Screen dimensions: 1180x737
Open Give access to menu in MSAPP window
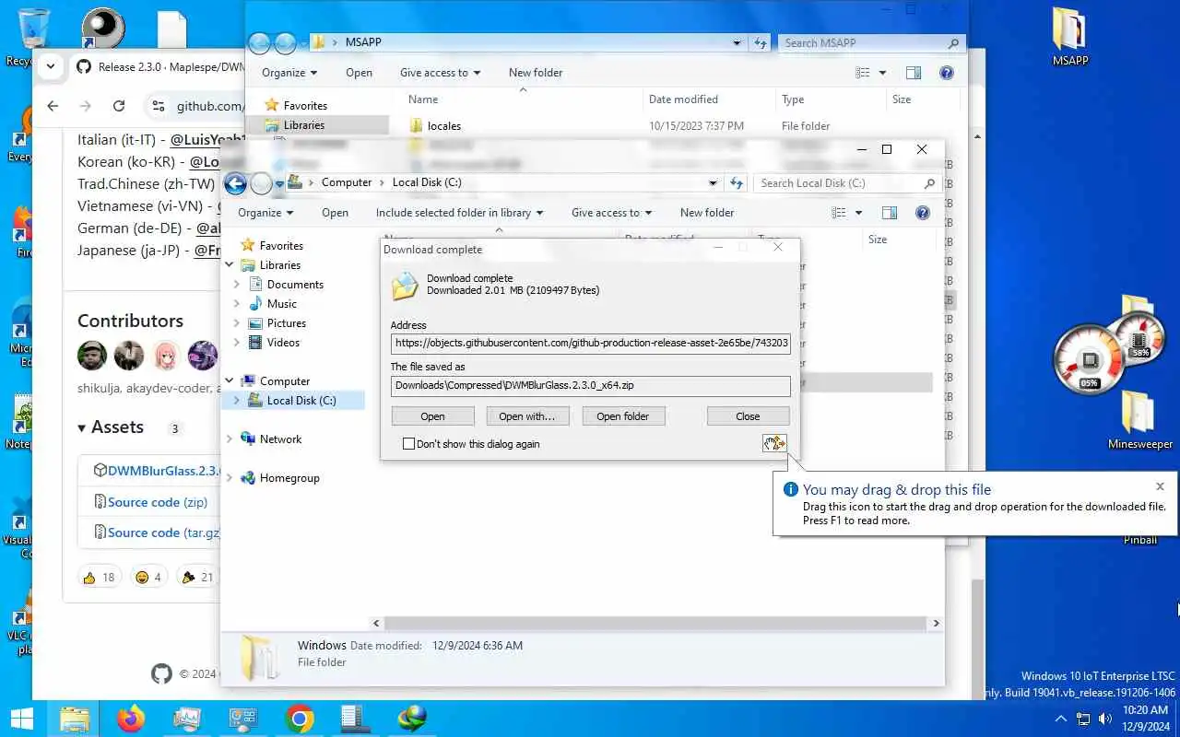[440, 73]
